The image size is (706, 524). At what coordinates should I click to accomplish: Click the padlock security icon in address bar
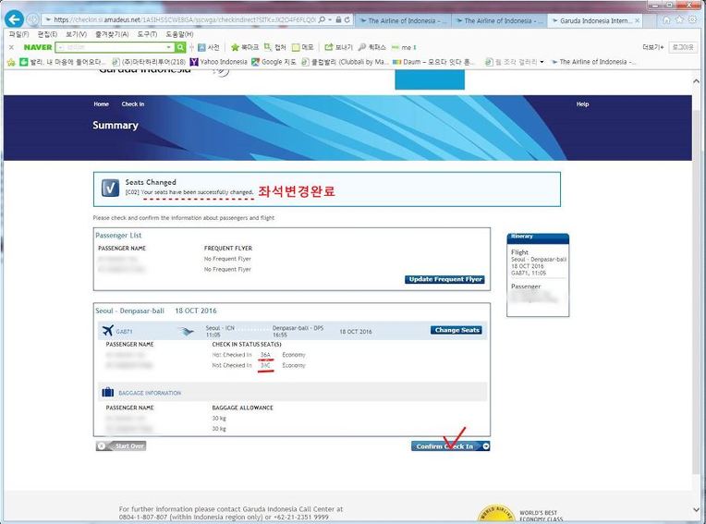pos(338,19)
